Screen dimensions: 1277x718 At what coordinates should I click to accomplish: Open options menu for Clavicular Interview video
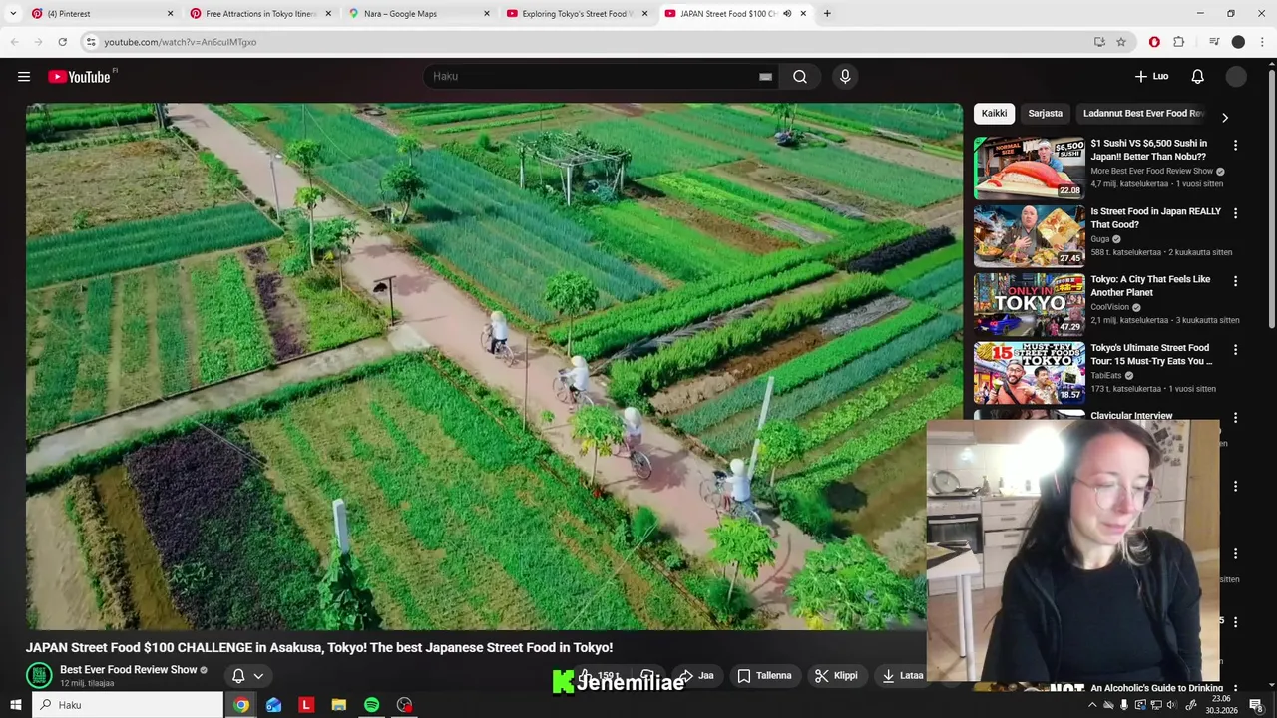1235,418
